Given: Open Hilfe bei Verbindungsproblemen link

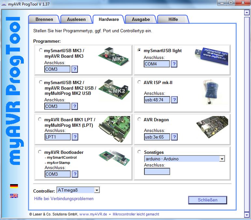Looking at the screenshot, I should (64, 199).
